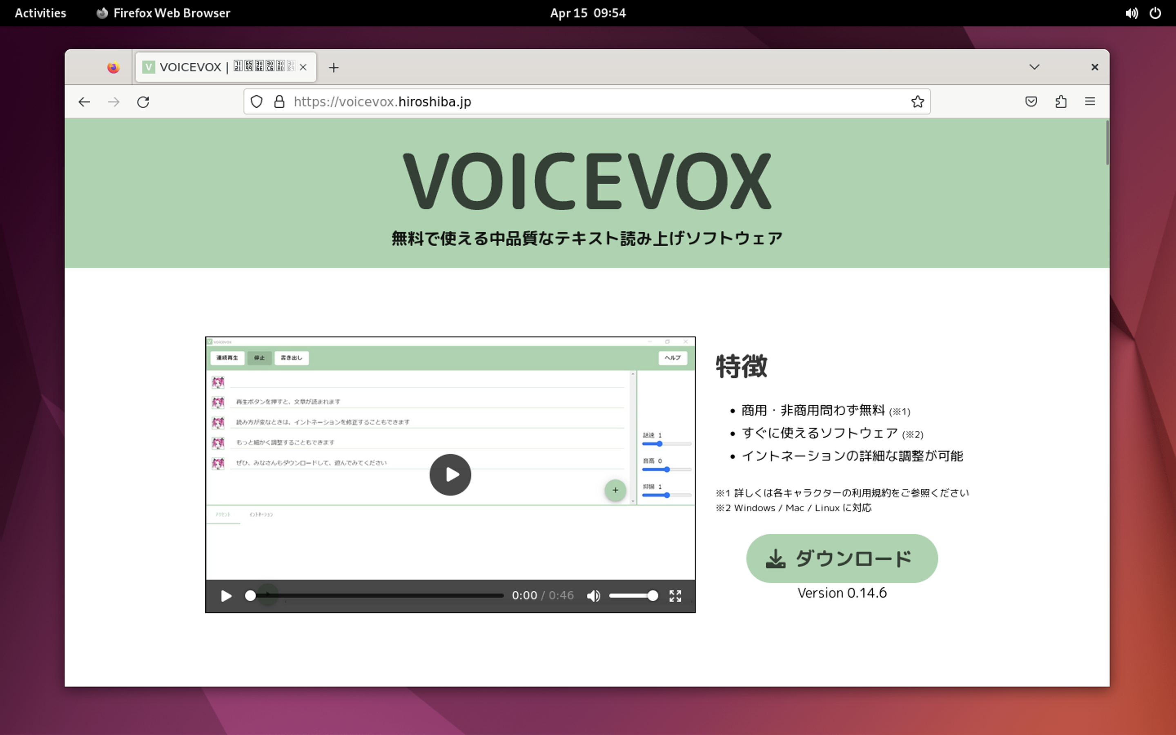
Task: Open the list-all-tabs chevron
Action: point(1035,67)
